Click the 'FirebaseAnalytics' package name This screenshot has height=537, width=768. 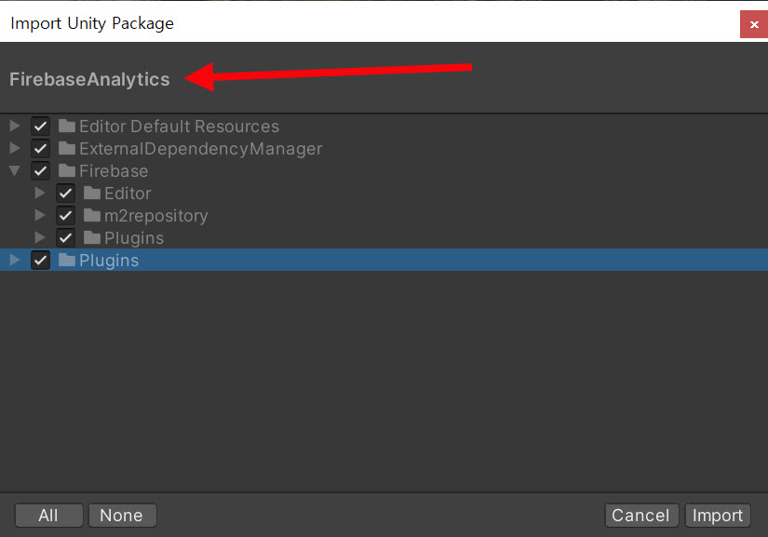[x=89, y=80]
